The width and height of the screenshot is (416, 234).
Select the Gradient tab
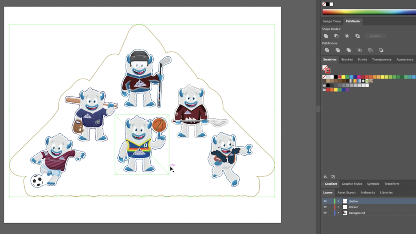331,184
